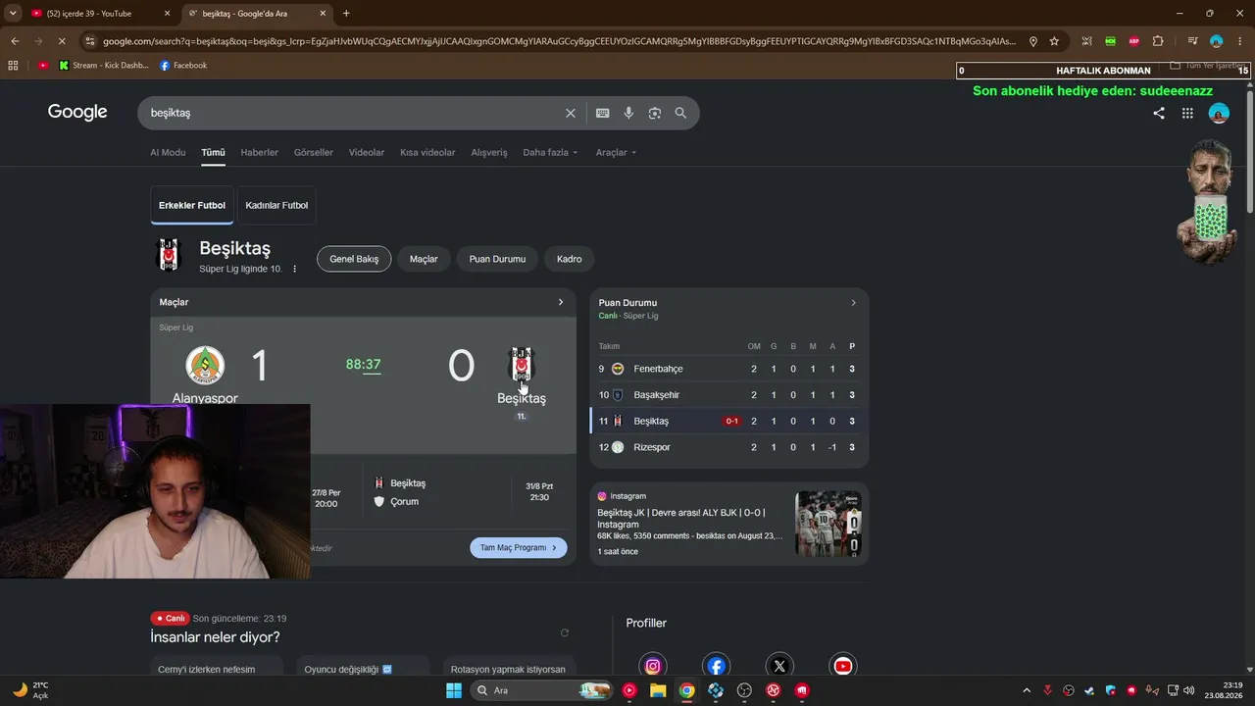Open the Facebook bookmark
Viewport: 1255px width, 706px height.
tap(183, 66)
